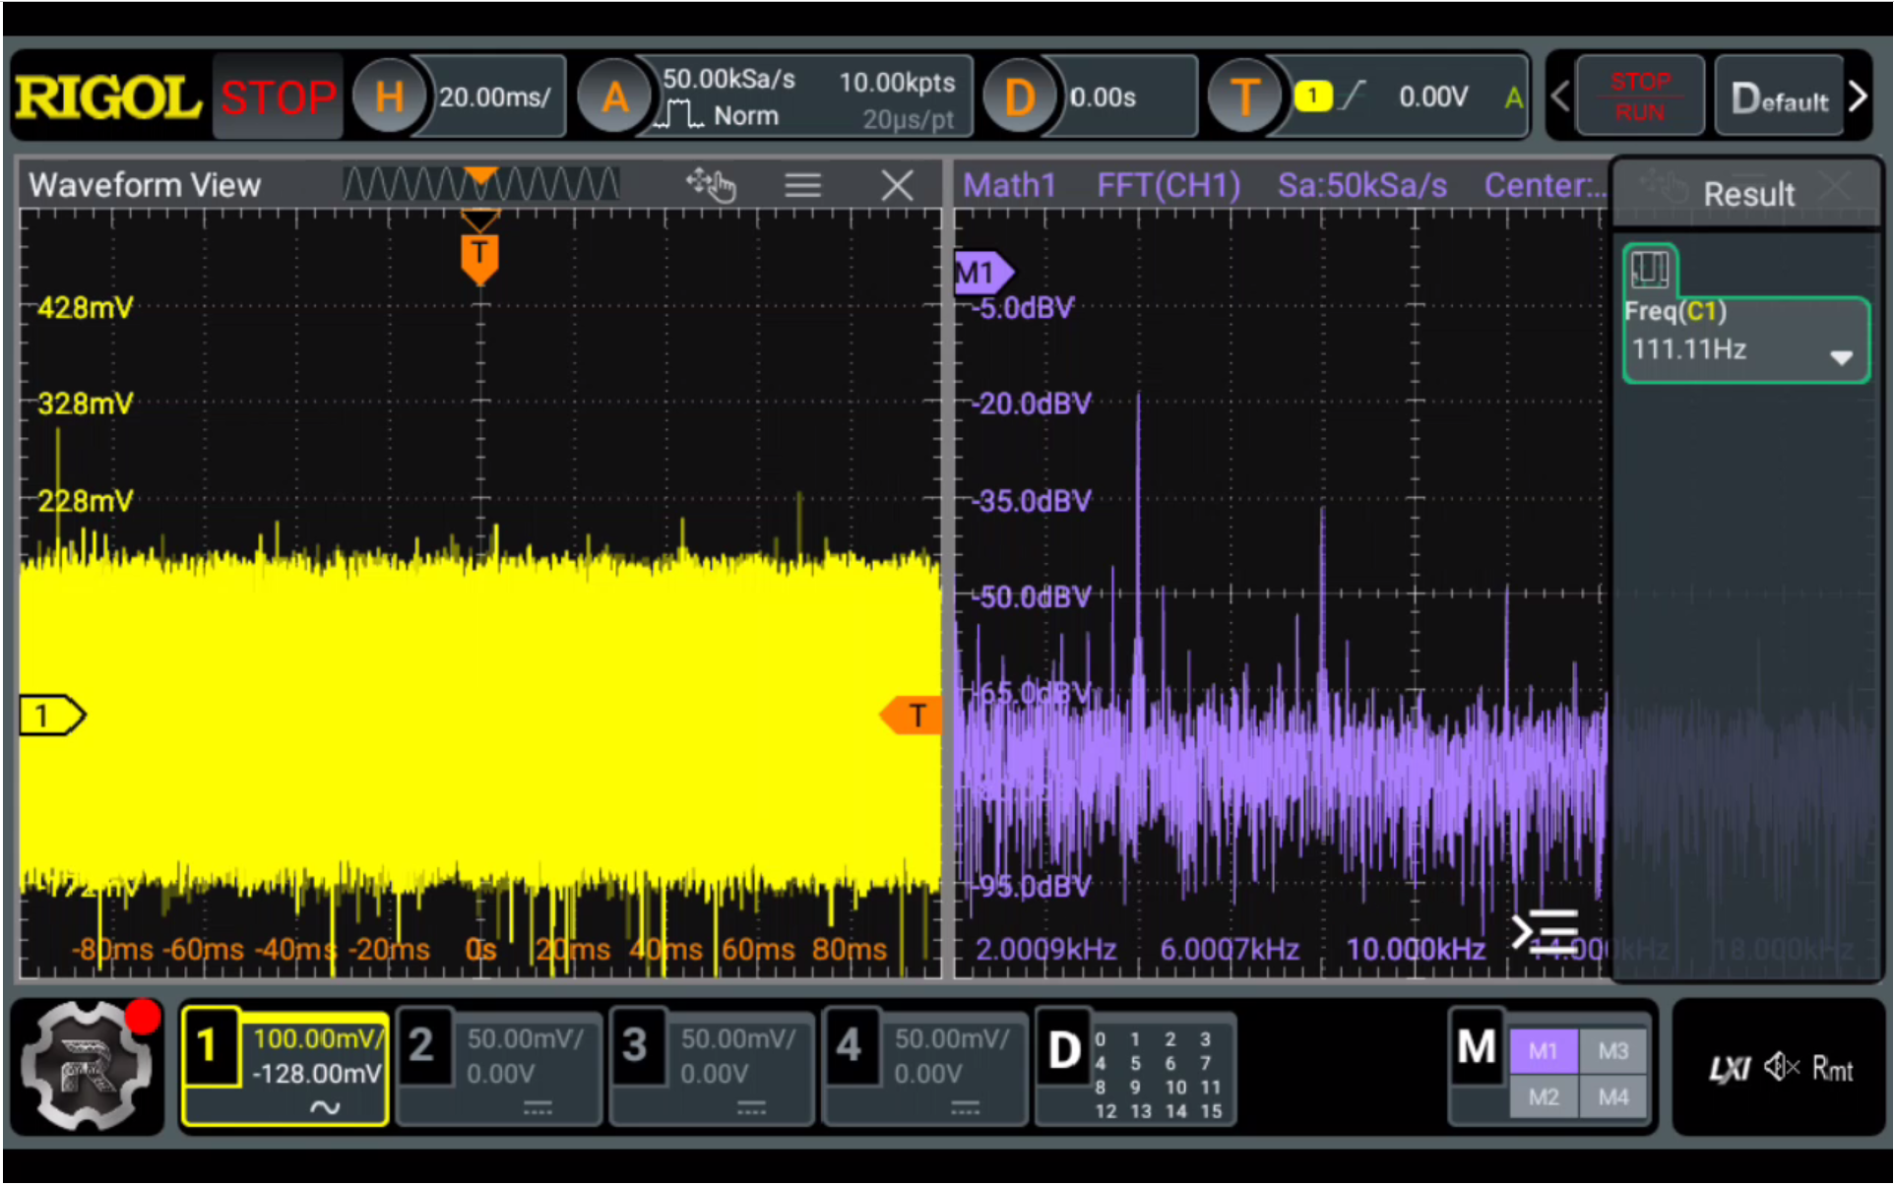Open acquisition settings via A icon
Image resolution: width=1894 pixels, height=1186 pixels.
615,96
